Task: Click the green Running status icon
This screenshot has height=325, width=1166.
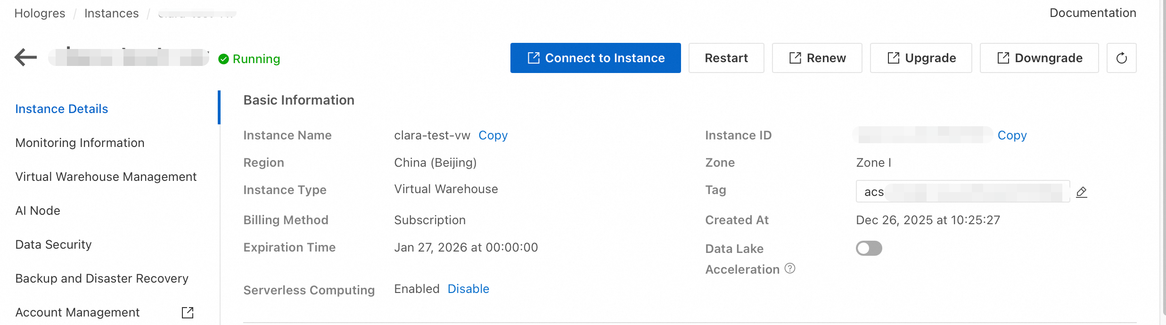Action: pyautogui.click(x=223, y=59)
